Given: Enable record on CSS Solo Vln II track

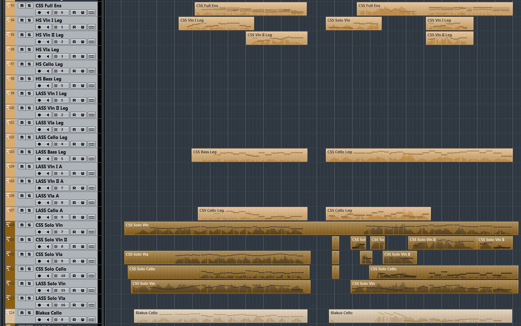Looking at the screenshot, I should (x=39, y=247).
